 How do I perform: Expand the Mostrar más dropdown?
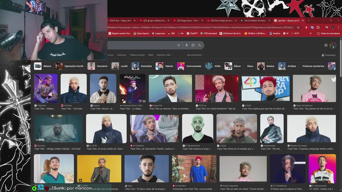(165, 55)
